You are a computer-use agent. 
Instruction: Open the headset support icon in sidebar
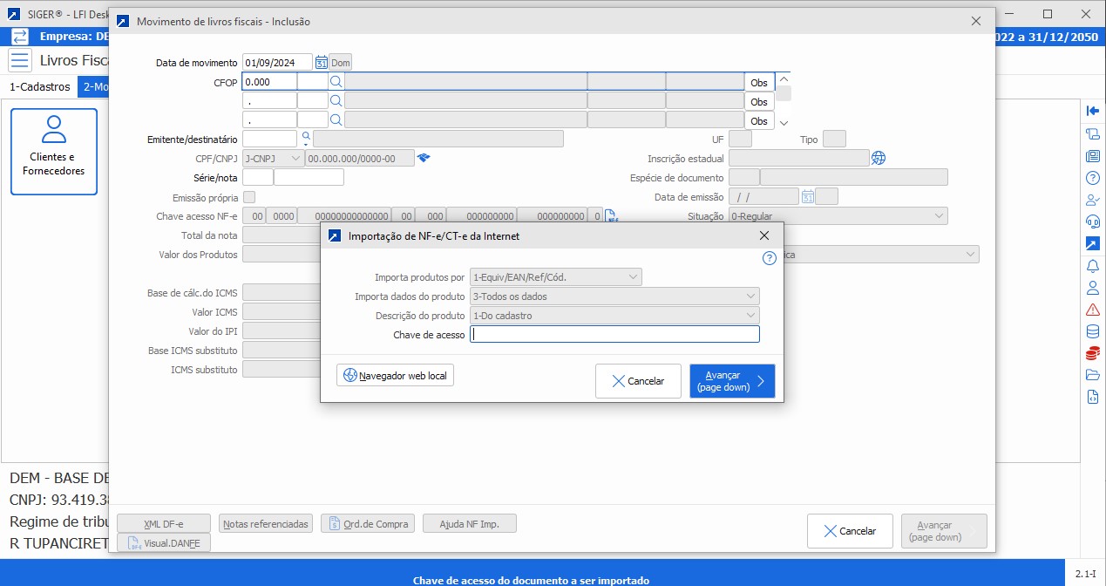tap(1092, 221)
